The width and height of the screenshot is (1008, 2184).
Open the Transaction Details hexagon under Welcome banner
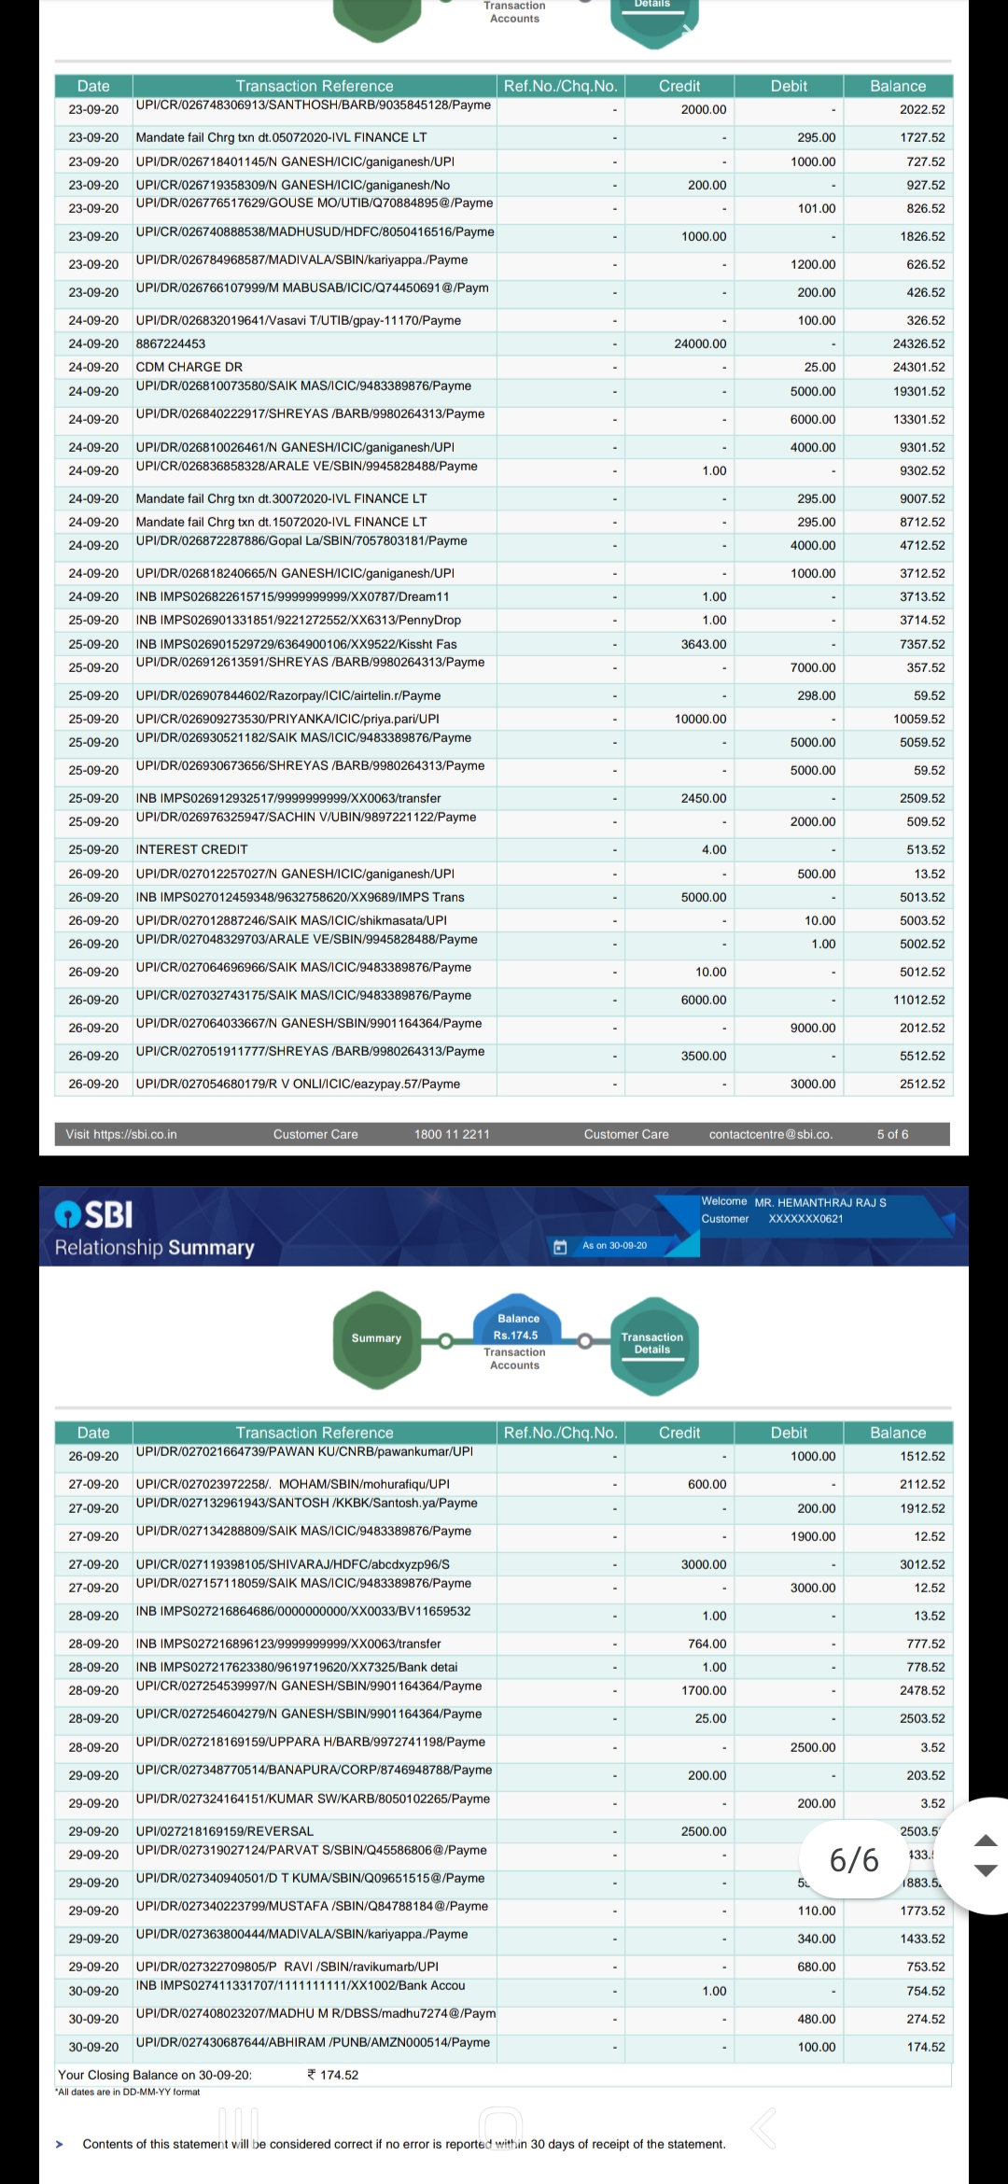652,1344
